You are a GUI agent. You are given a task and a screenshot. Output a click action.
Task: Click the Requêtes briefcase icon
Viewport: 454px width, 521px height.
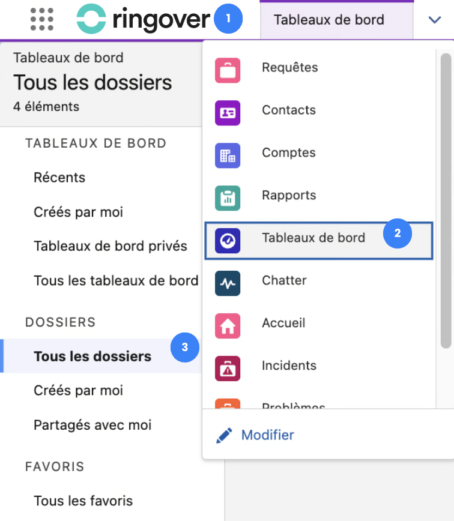(228, 70)
